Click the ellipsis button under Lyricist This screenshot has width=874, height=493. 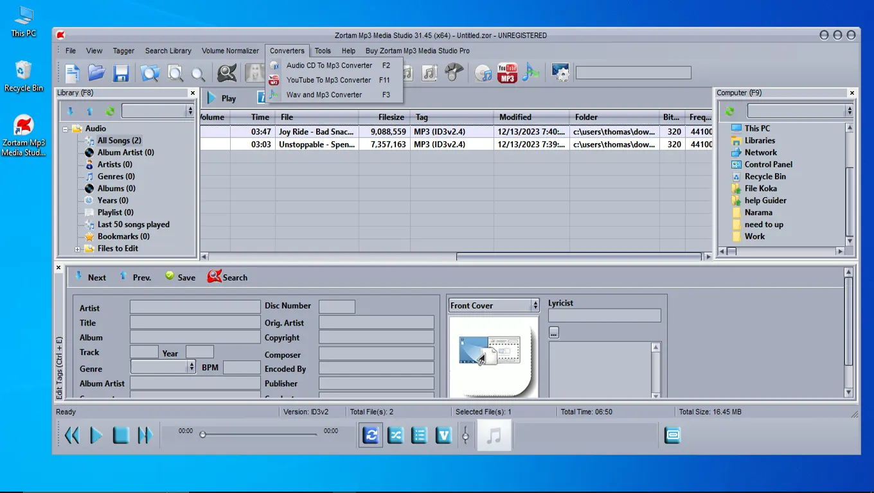(x=554, y=333)
